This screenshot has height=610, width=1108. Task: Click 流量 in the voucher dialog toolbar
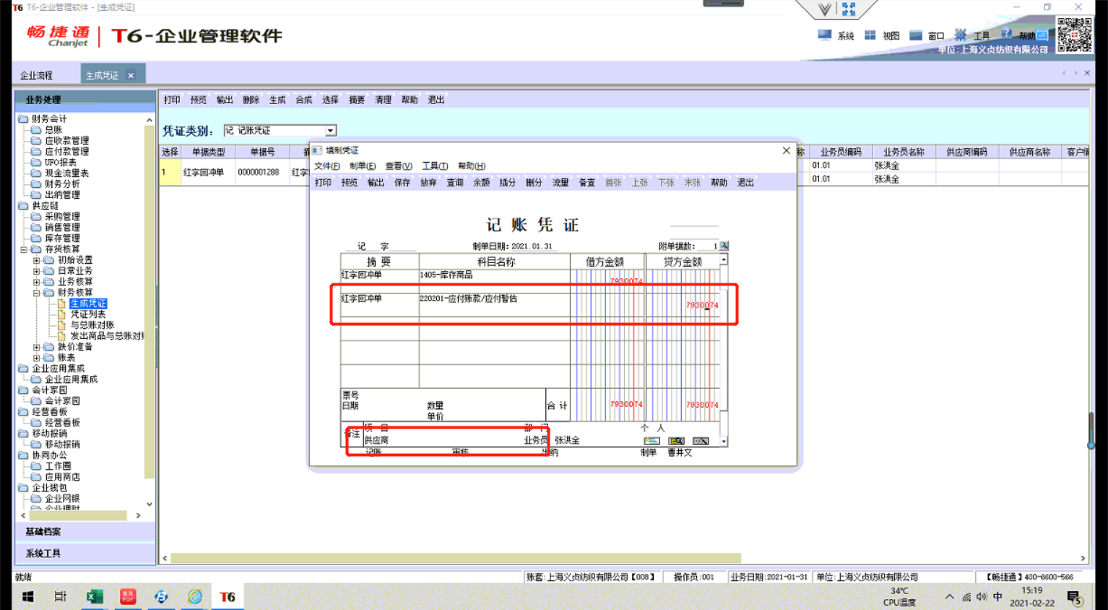tap(561, 183)
